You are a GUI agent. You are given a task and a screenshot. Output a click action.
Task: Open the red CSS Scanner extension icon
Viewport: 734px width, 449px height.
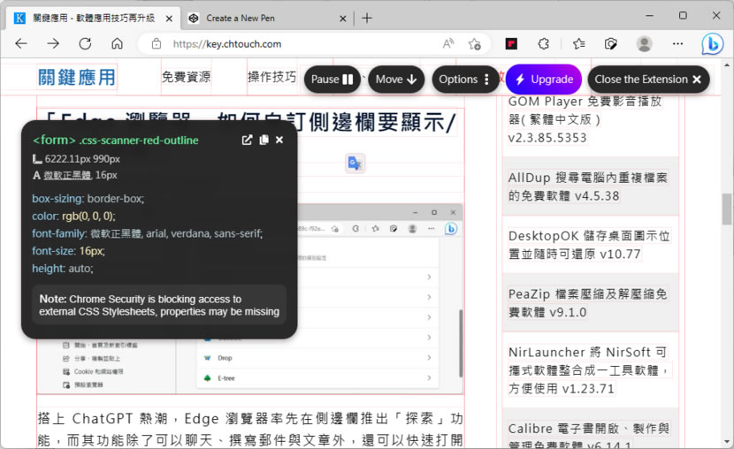[x=511, y=44]
